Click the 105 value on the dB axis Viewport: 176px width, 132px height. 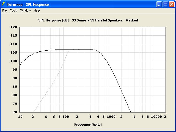pyautogui.click(x=14, y=53)
